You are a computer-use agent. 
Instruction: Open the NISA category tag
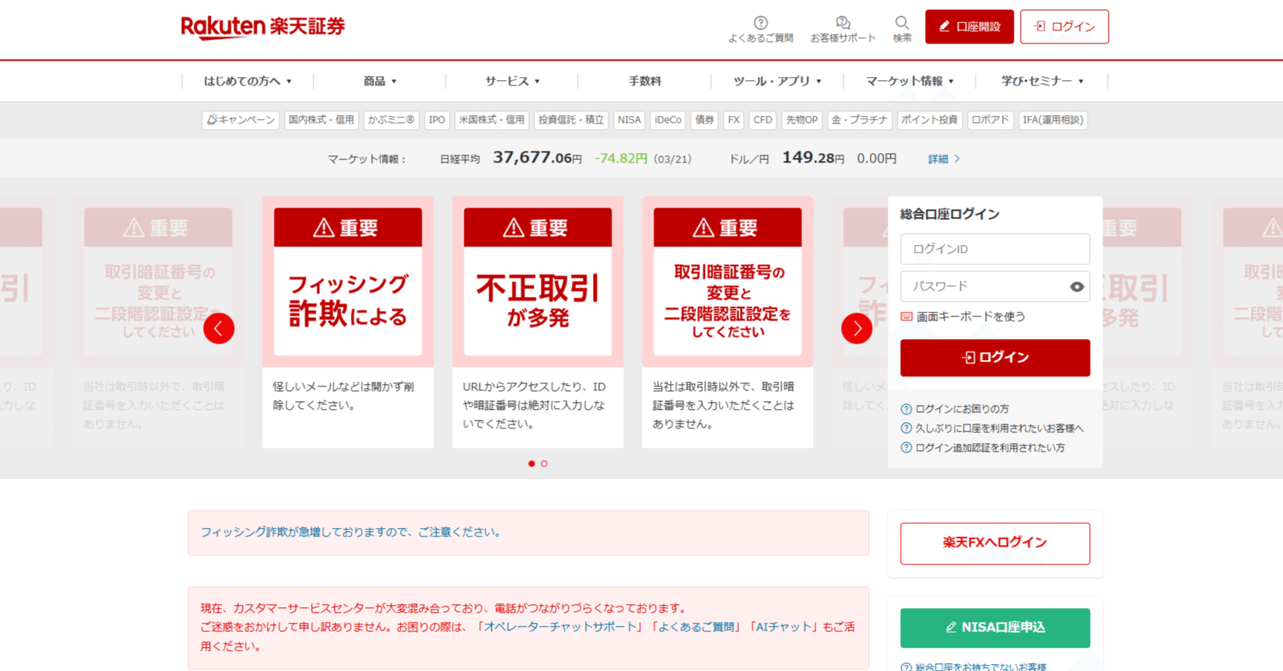(629, 120)
